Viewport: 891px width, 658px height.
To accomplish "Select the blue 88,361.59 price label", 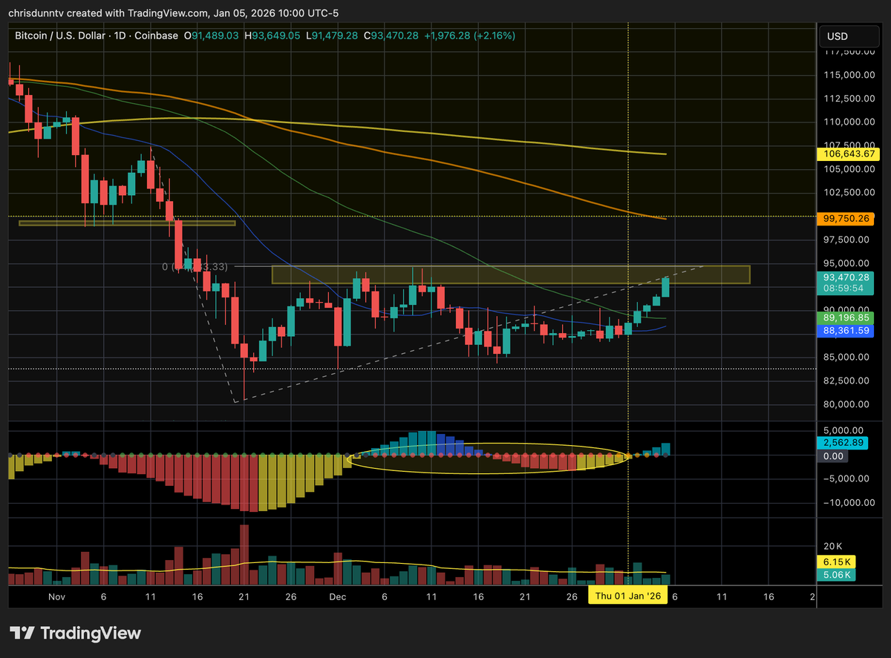I will [x=847, y=331].
